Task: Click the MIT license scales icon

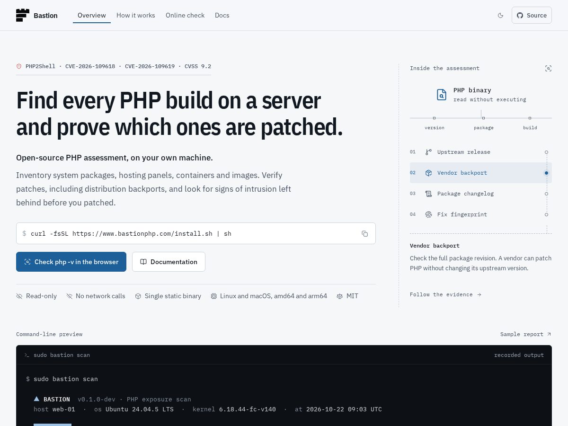Action: pos(340,296)
